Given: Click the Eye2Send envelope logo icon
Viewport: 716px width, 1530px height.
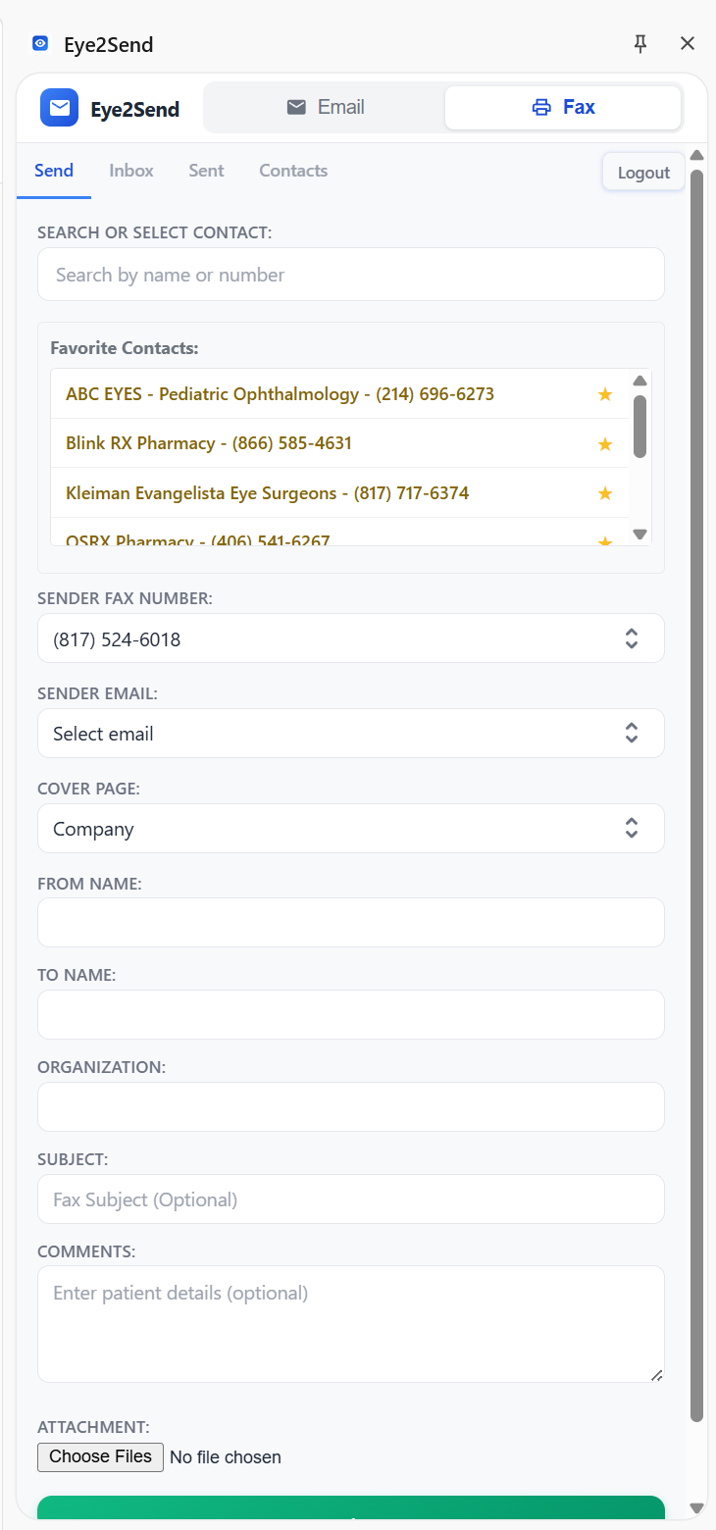Looking at the screenshot, I should (x=59, y=108).
